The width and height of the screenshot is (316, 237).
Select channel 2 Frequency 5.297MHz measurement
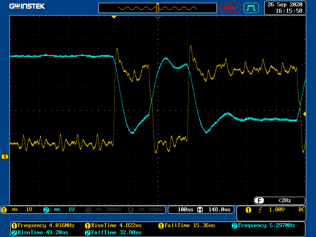tap(263, 226)
